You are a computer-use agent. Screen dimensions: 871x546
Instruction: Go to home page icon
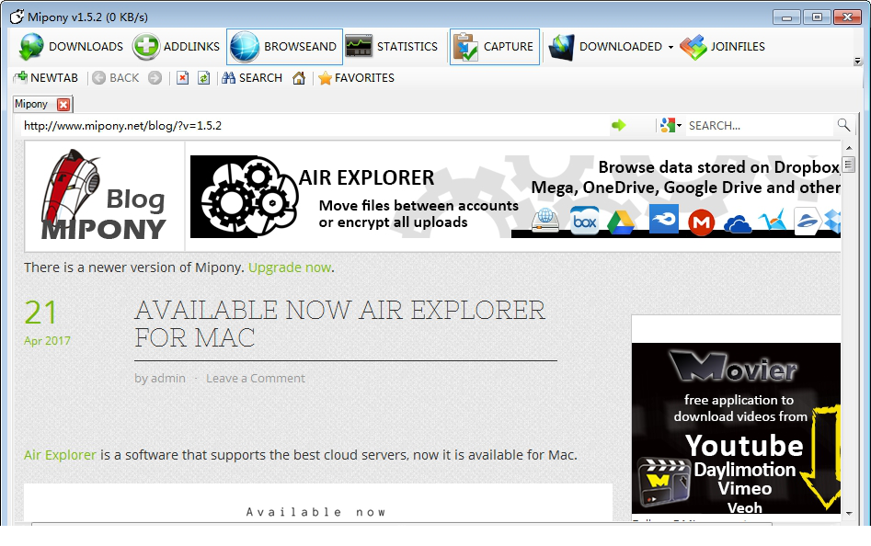(299, 78)
